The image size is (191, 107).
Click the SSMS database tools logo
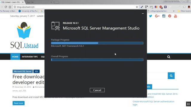56,26
